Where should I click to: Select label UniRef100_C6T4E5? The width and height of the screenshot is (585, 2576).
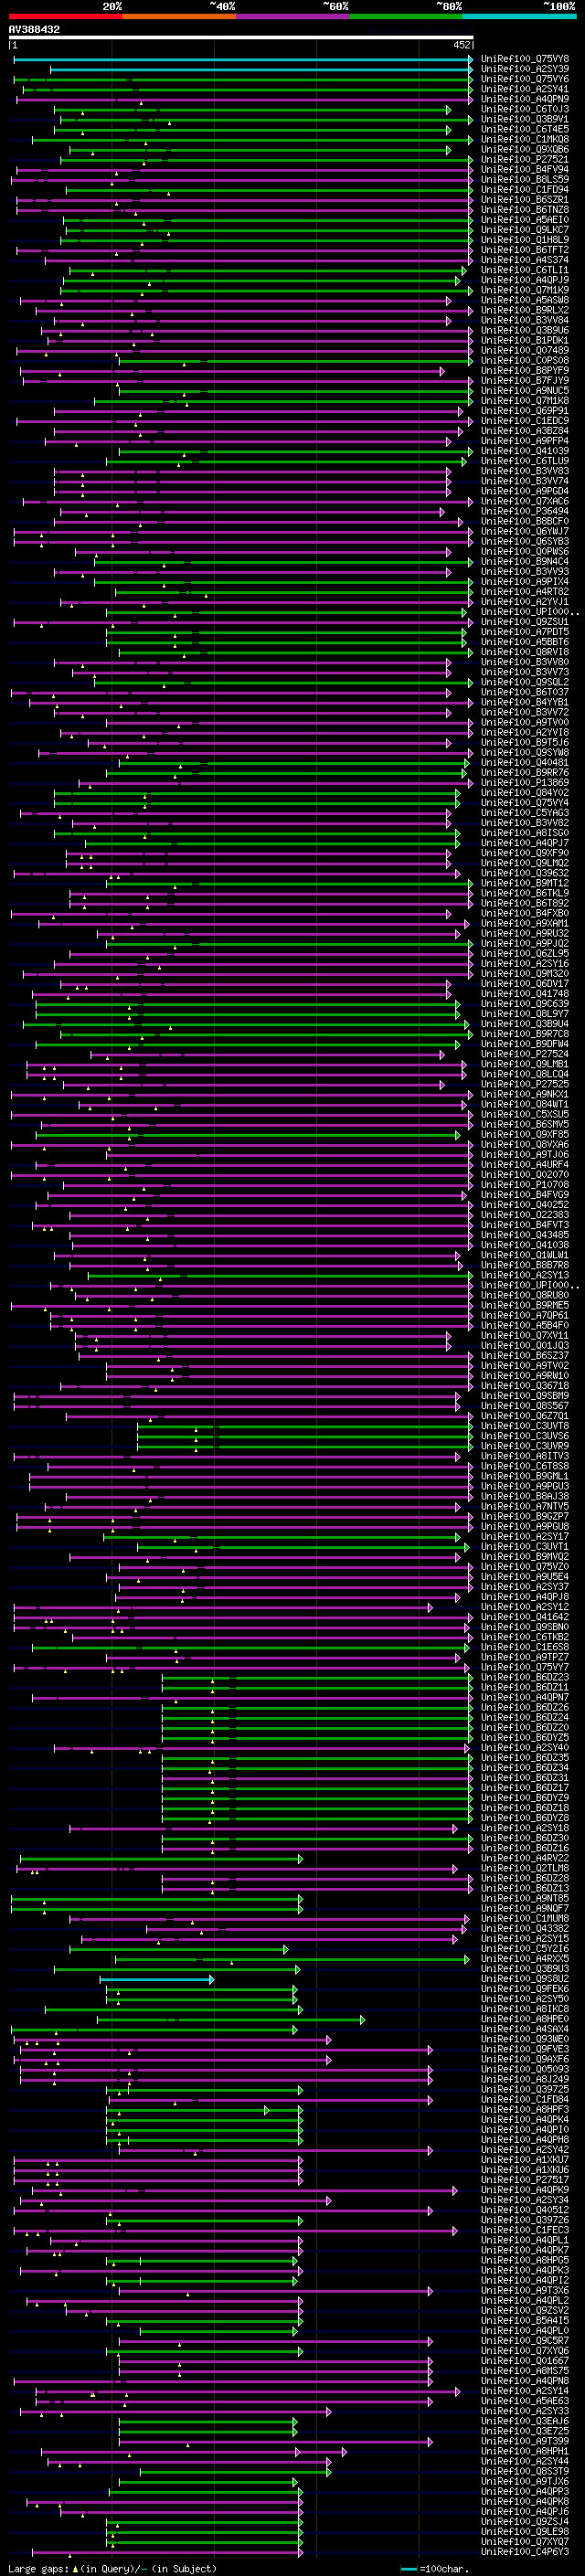click(525, 129)
